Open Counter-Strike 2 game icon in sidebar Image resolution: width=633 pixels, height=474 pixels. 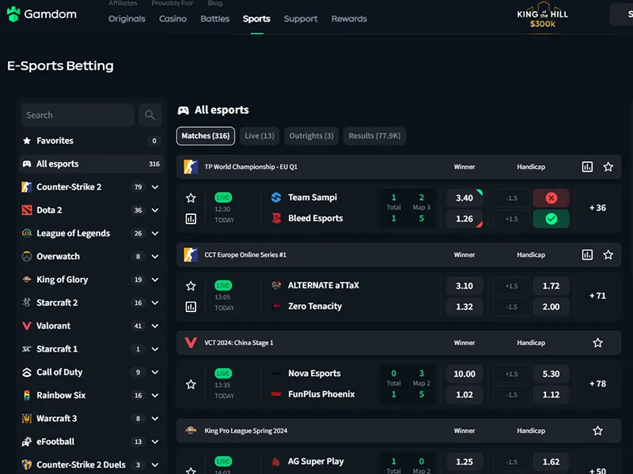[x=27, y=187]
